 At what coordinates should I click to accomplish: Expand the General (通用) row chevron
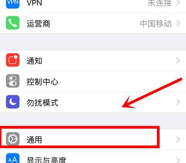tap(178, 139)
